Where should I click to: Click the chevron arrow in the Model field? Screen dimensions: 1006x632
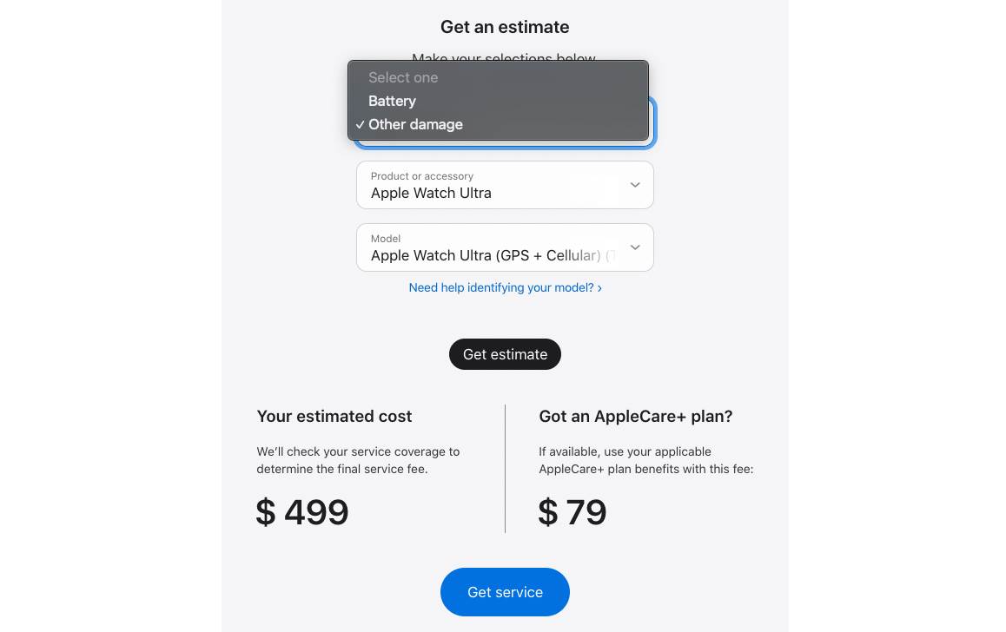click(635, 247)
